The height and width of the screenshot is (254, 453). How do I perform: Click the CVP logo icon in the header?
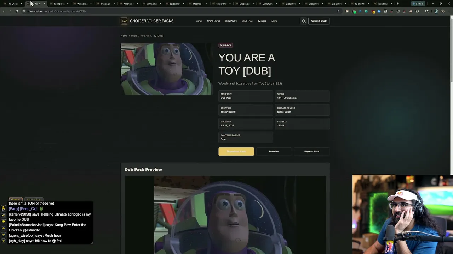pyautogui.click(x=124, y=21)
